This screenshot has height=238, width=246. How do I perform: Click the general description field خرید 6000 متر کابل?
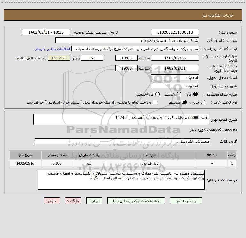coord(121,119)
